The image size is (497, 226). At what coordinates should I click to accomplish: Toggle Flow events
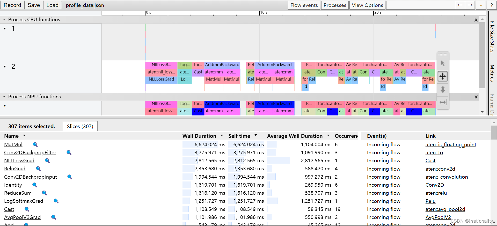304,5
